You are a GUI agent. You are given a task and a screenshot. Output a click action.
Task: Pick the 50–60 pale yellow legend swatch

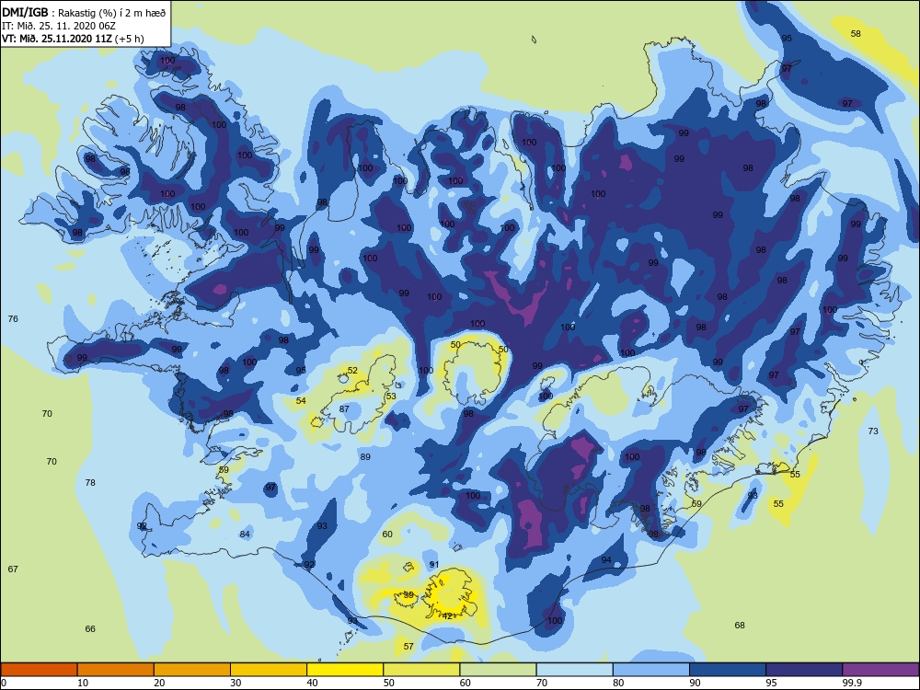[x=421, y=670]
